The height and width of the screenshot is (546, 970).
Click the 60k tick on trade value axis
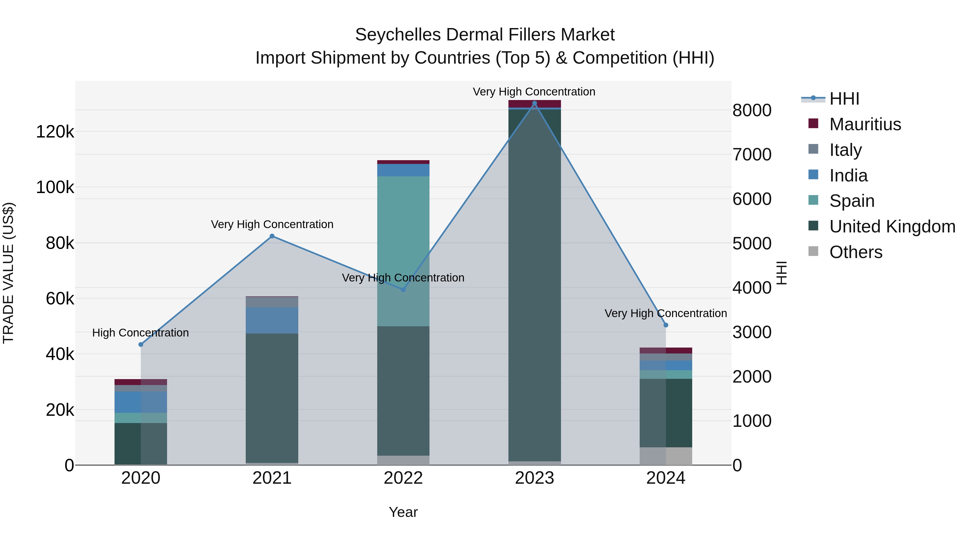pos(60,298)
